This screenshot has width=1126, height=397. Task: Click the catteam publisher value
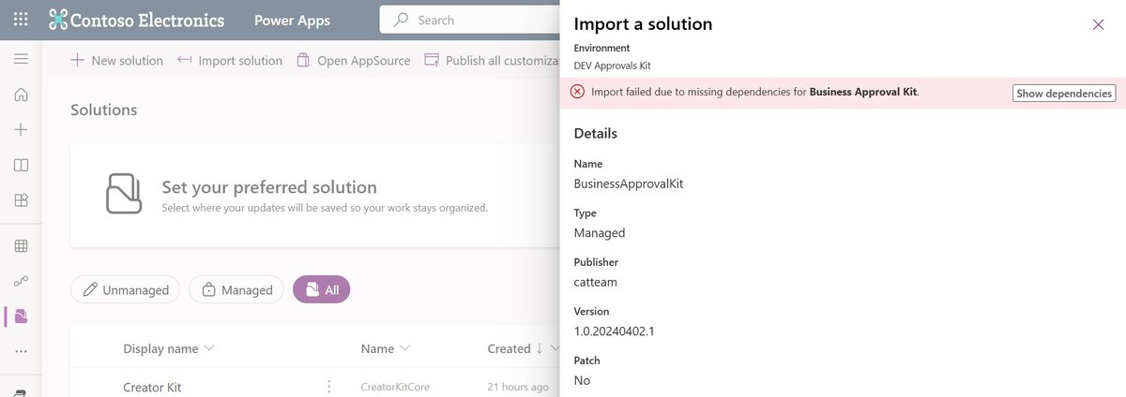coord(596,282)
